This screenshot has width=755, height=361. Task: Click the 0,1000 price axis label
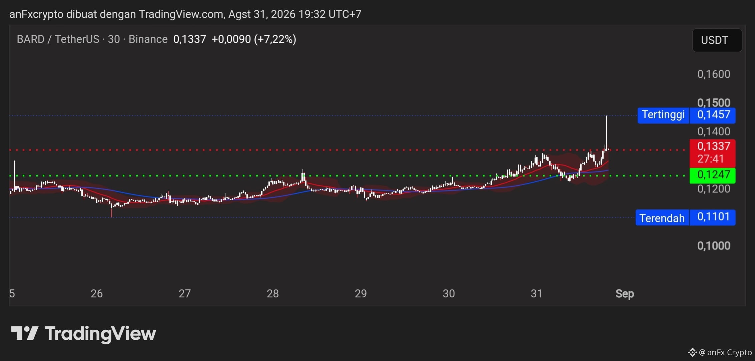pos(714,246)
